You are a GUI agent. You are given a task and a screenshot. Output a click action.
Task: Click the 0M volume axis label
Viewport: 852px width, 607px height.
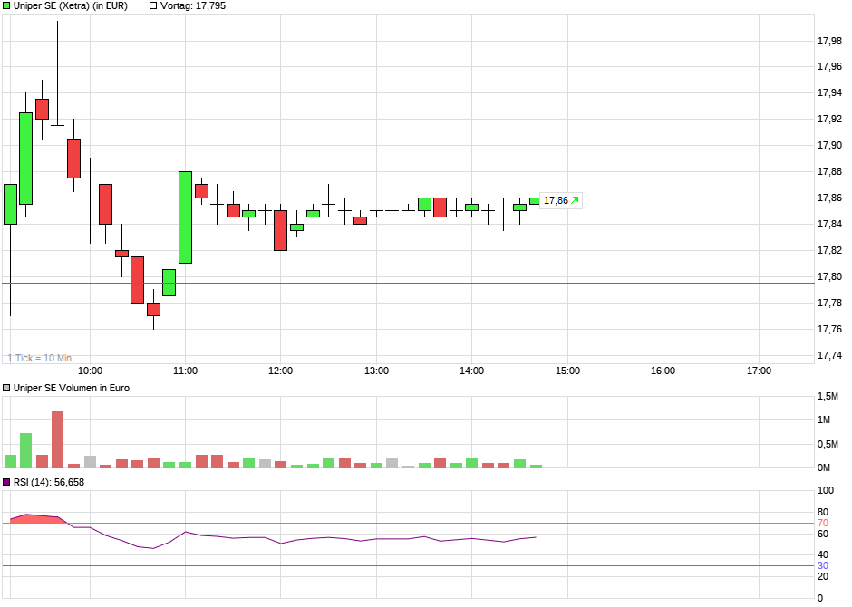[824, 467]
